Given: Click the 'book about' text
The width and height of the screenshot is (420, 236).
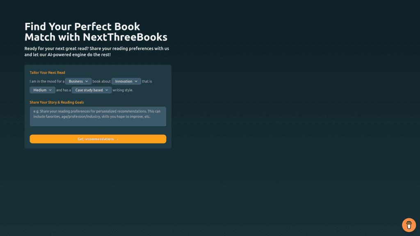Looking at the screenshot, I should point(102,82).
